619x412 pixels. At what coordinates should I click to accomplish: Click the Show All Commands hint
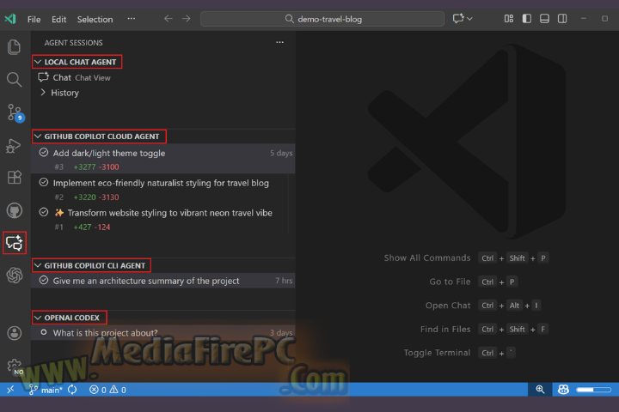[427, 257]
